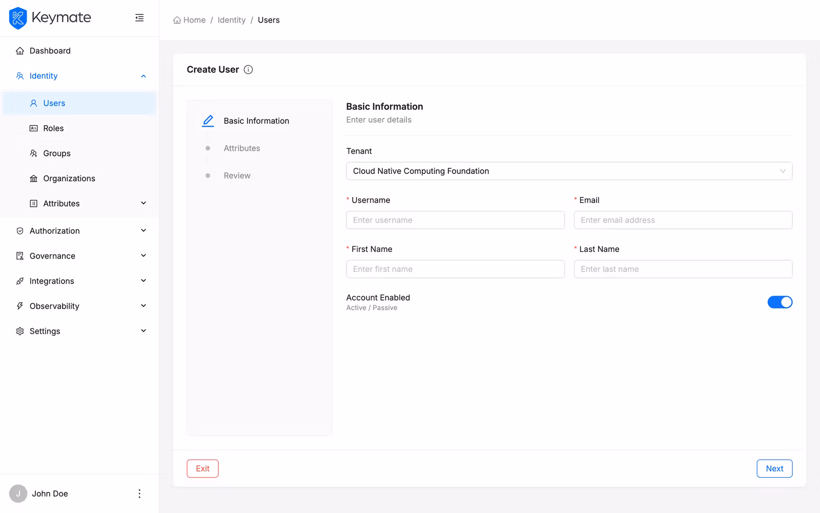Select the Attributes step in the wizard
The height and width of the screenshot is (513, 820).
coord(241,148)
